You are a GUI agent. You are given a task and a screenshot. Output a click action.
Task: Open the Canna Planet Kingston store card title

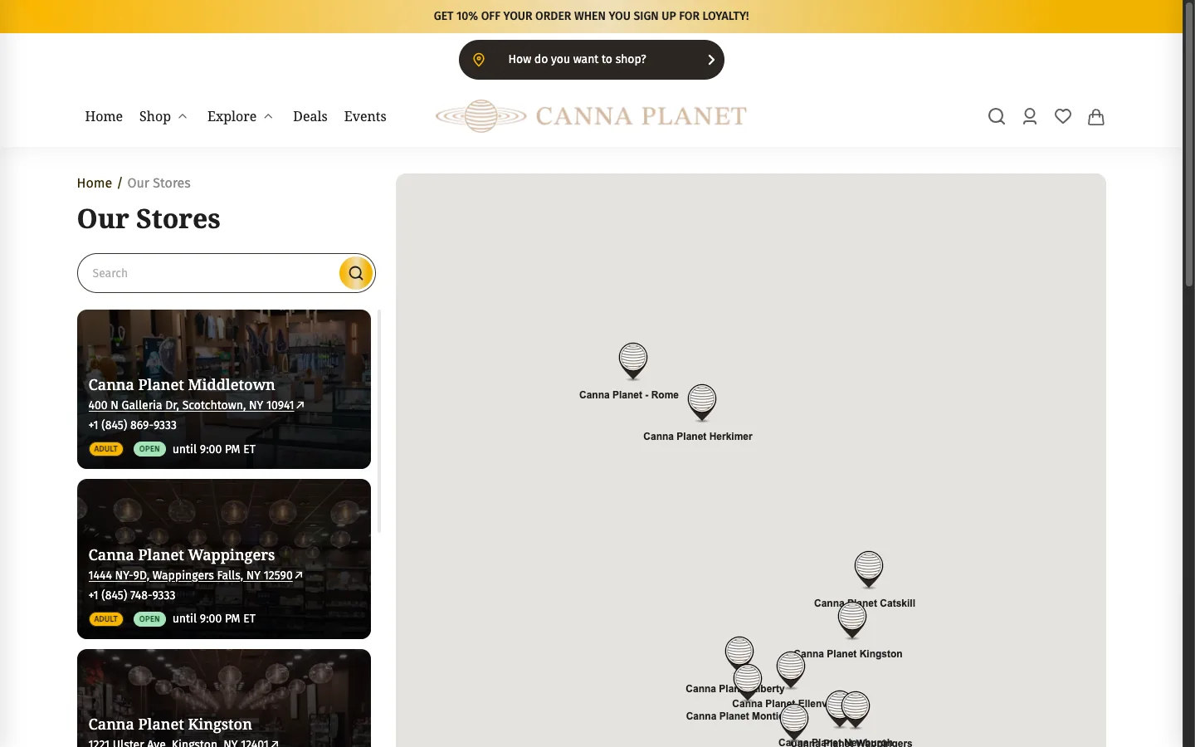pyautogui.click(x=170, y=725)
